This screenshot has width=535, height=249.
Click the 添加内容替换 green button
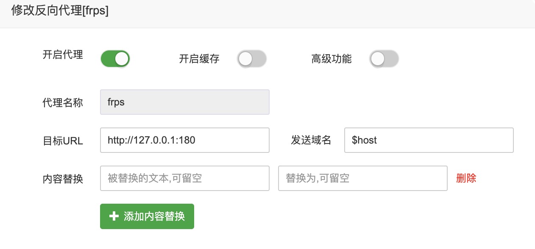click(147, 216)
